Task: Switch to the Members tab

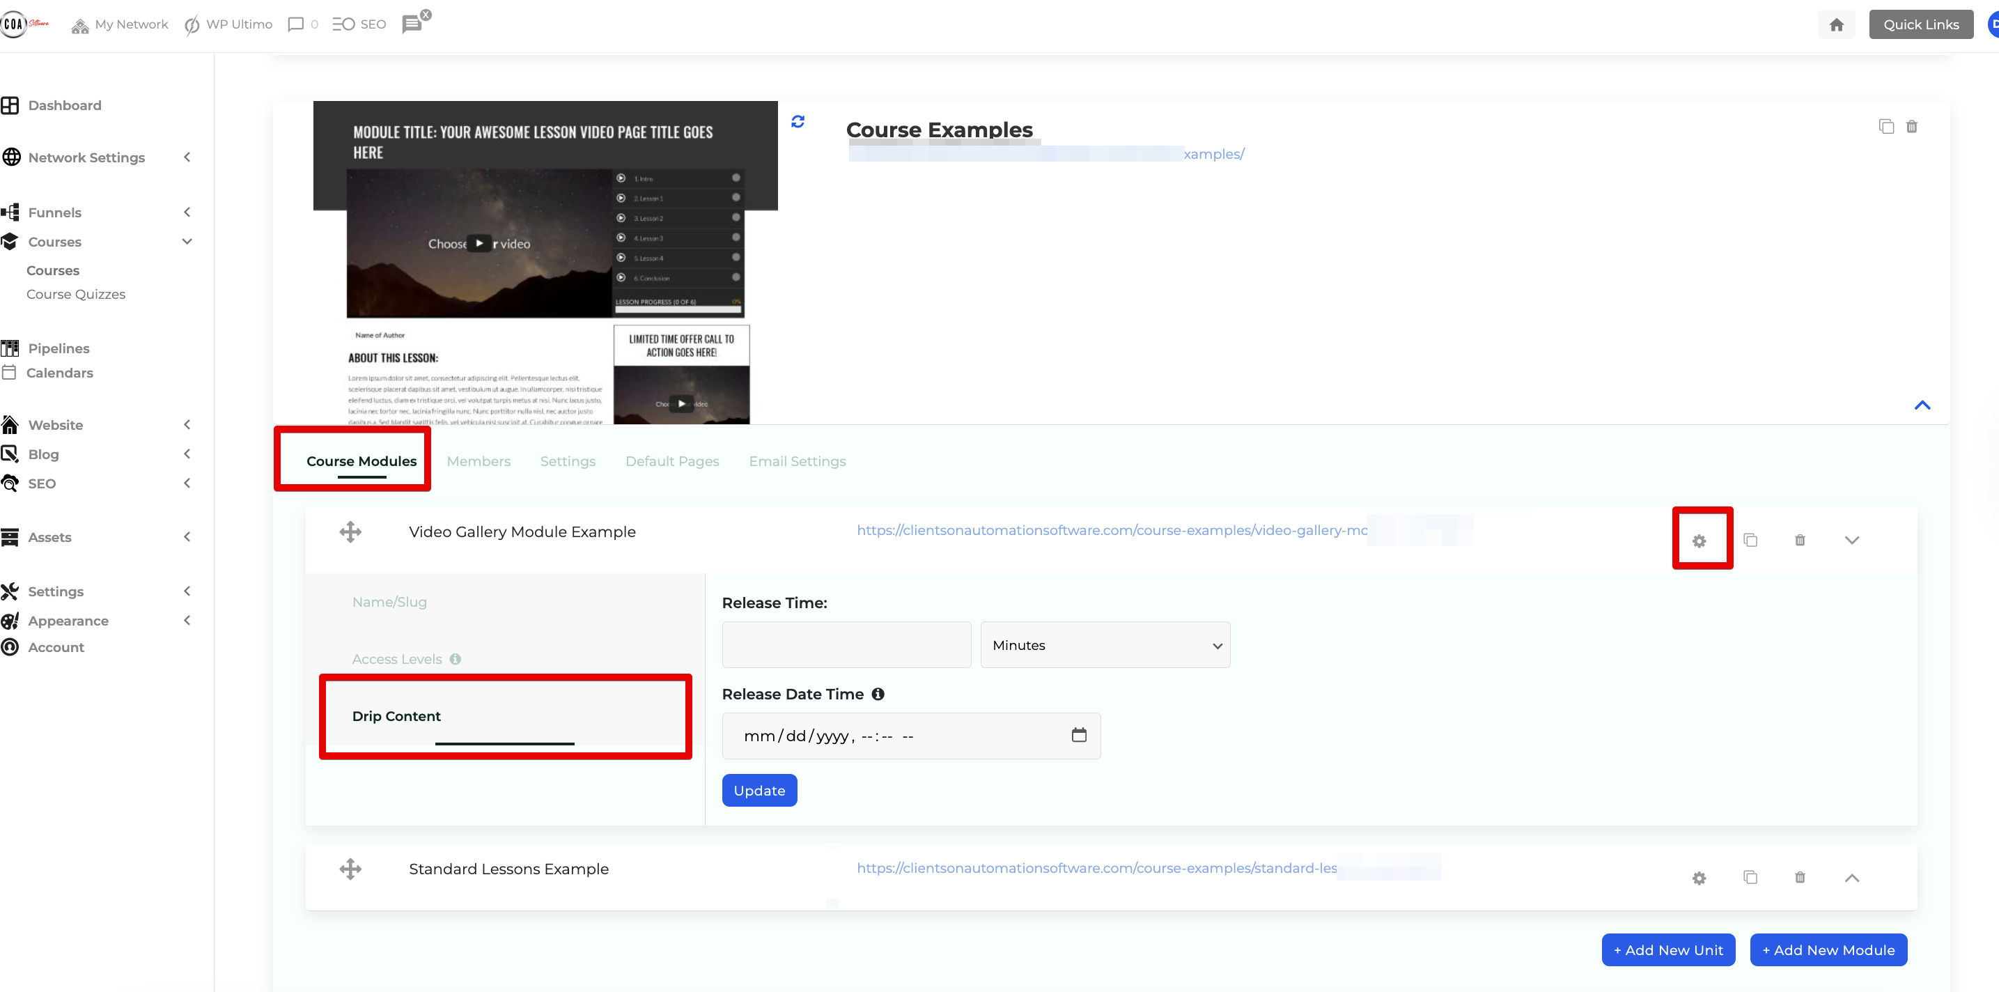Action: (478, 460)
